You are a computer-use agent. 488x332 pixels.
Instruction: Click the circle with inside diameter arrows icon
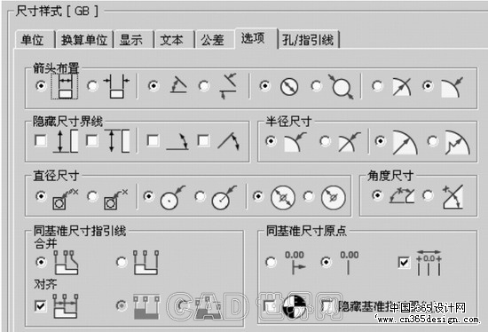point(289,87)
